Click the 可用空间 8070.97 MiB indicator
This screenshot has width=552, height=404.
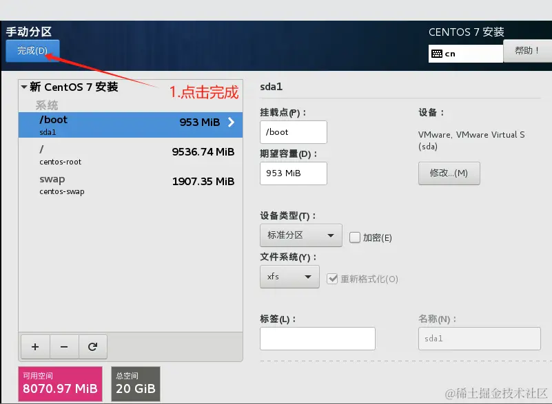pyautogui.click(x=60, y=384)
